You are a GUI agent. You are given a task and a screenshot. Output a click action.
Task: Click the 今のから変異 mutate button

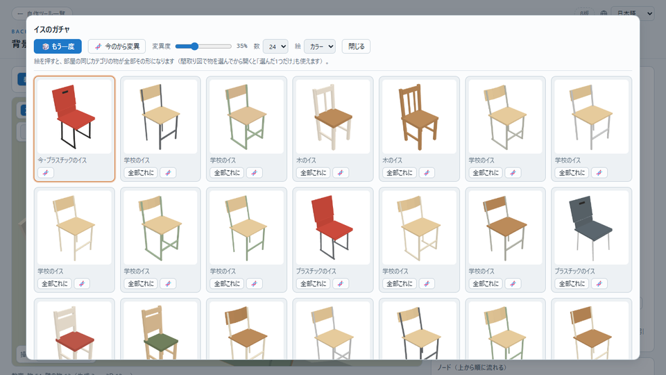click(117, 47)
